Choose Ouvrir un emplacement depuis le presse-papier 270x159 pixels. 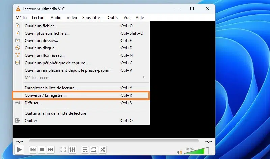pyautogui.click(x=81, y=70)
